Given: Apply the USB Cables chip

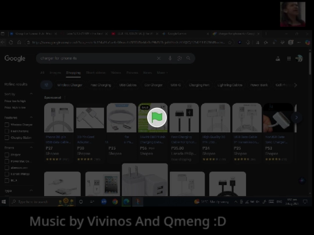Looking at the screenshot, I should [x=128, y=85].
